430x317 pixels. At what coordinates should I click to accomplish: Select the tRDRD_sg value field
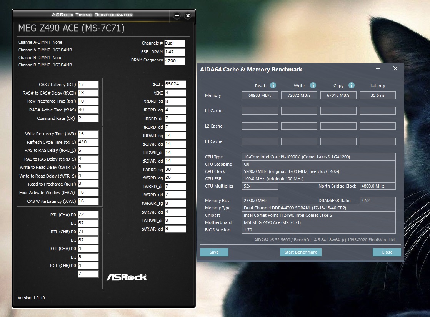[x=175, y=102]
